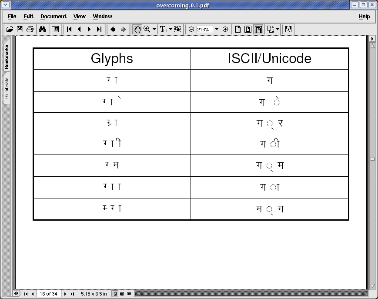Click the Save floppy disk icon

pyautogui.click(x=20, y=29)
